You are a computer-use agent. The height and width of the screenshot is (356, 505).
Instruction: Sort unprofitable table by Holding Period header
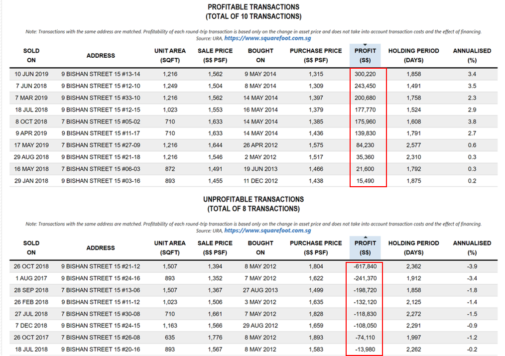pyautogui.click(x=413, y=248)
